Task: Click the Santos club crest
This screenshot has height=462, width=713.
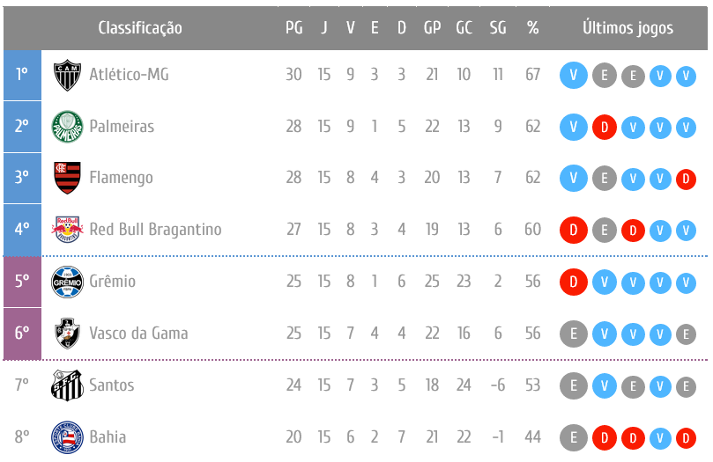Action: [67, 385]
